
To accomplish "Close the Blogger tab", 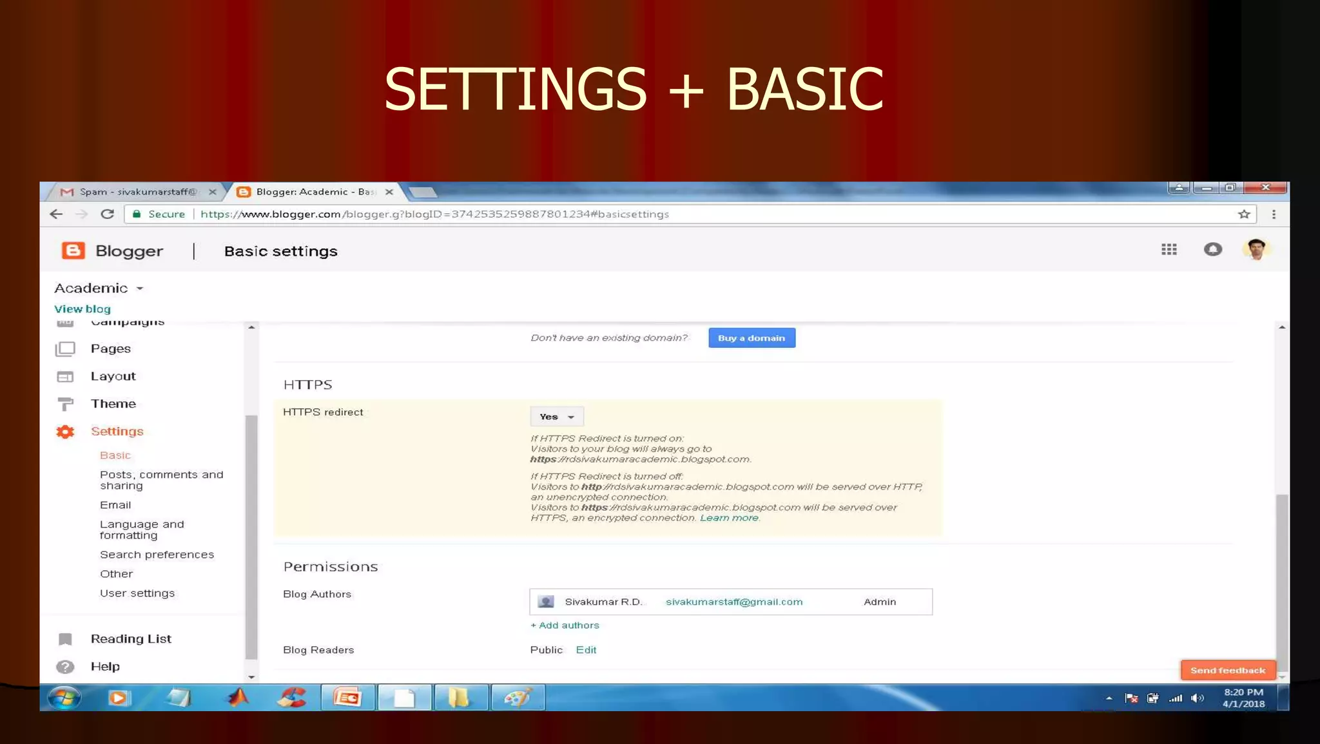I will (389, 192).
